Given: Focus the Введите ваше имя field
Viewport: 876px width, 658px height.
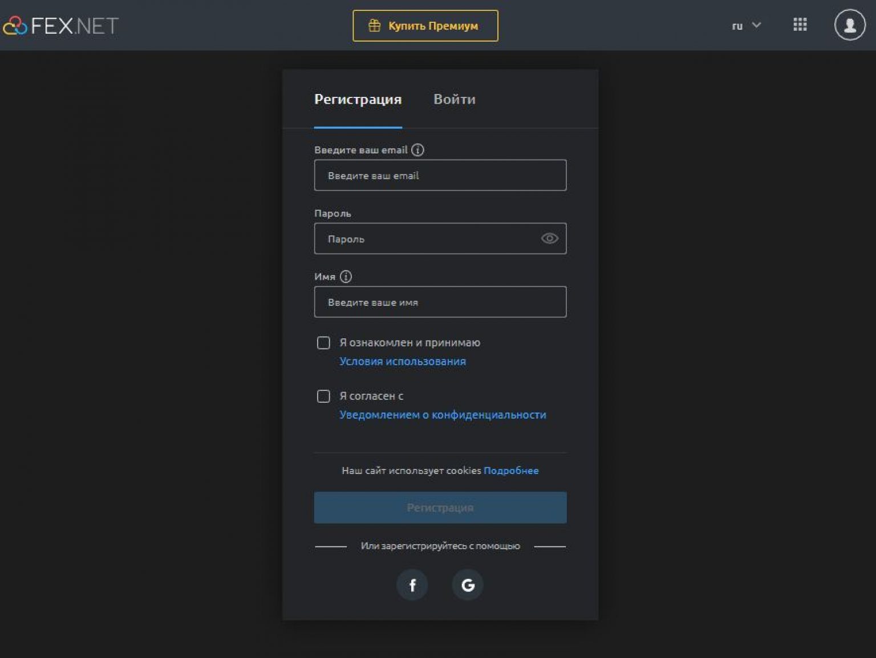Looking at the screenshot, I should [440, 302].
